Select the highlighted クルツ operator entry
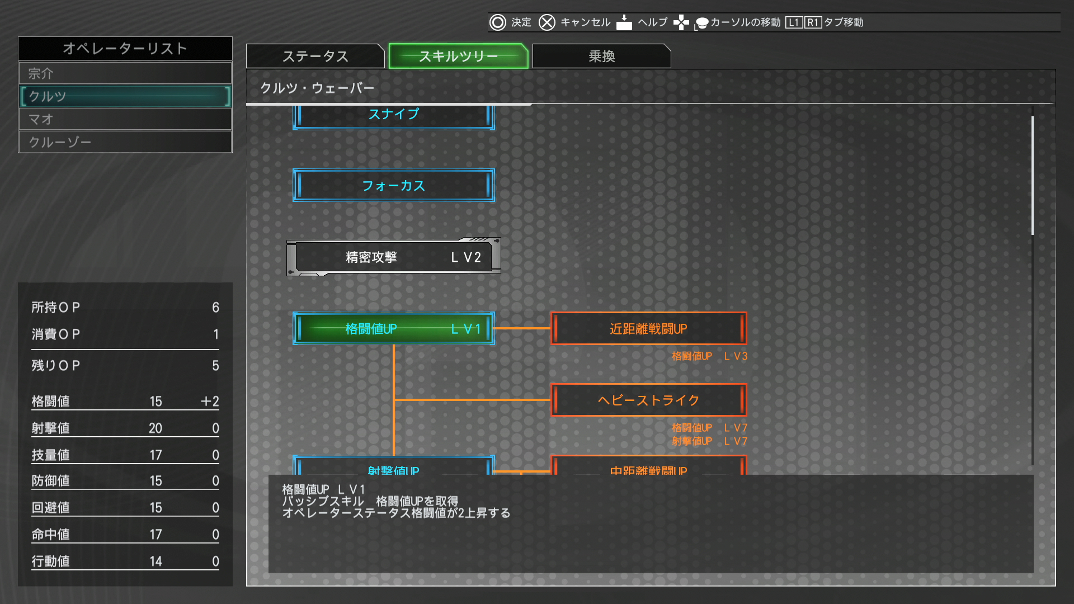The image size is (1074, 604). coord(125,96)
